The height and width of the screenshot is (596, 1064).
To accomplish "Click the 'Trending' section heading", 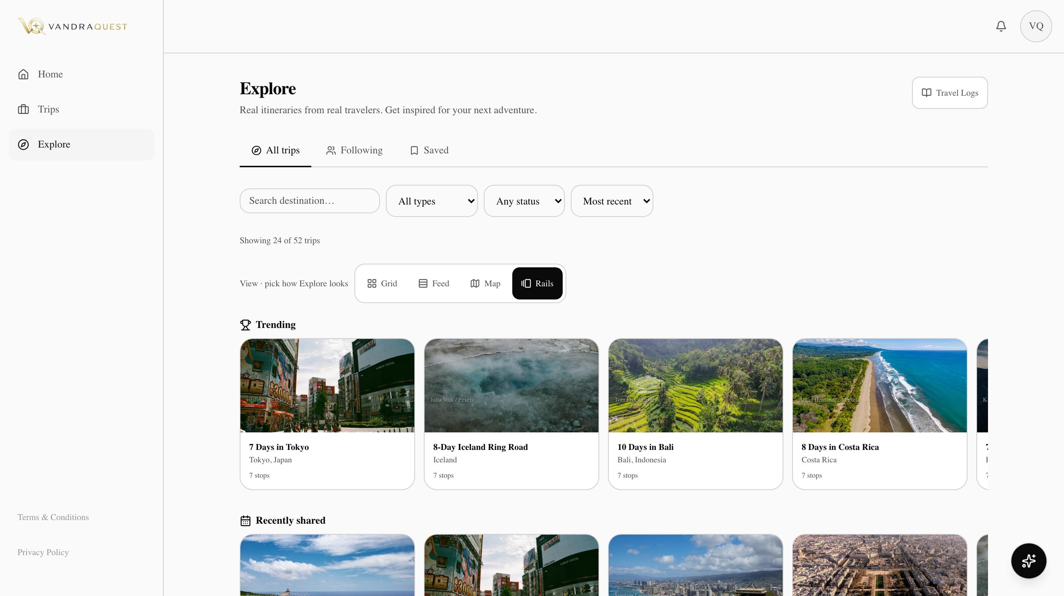I will coord(275,325).
